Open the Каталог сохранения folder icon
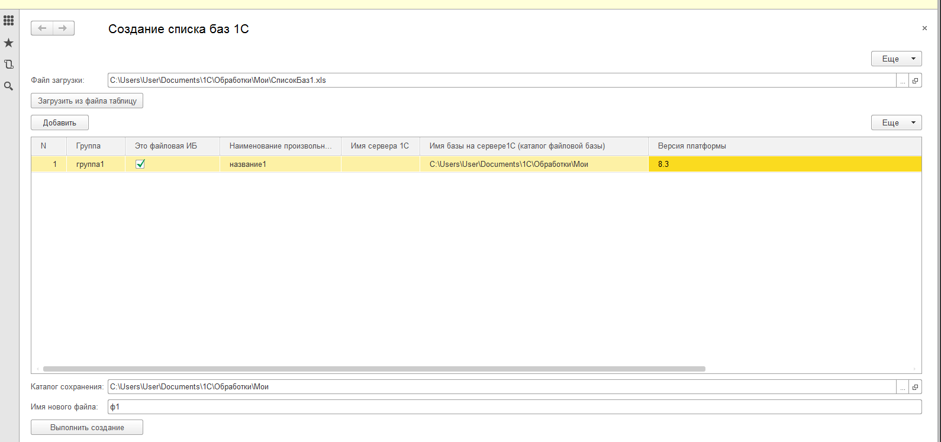The width and height of the screenshot is (941, 442). (x=915, y=387)
